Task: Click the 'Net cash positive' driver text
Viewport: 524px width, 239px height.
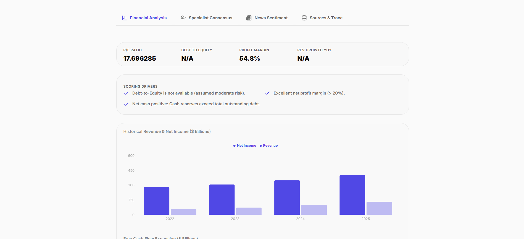Action: pos(196,104)
